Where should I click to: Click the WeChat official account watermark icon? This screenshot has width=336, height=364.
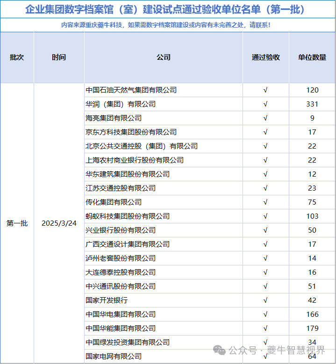click(219, 350)
